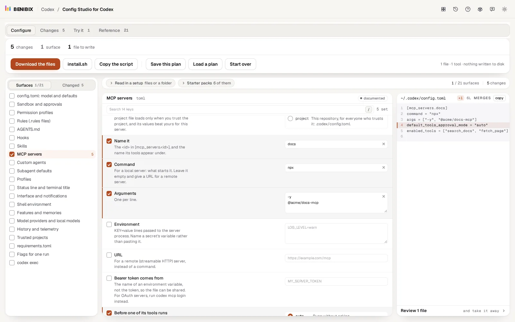Viewport: 515px width, 322px height.
Task: Clear the docs name field
Action: point(383,144)
